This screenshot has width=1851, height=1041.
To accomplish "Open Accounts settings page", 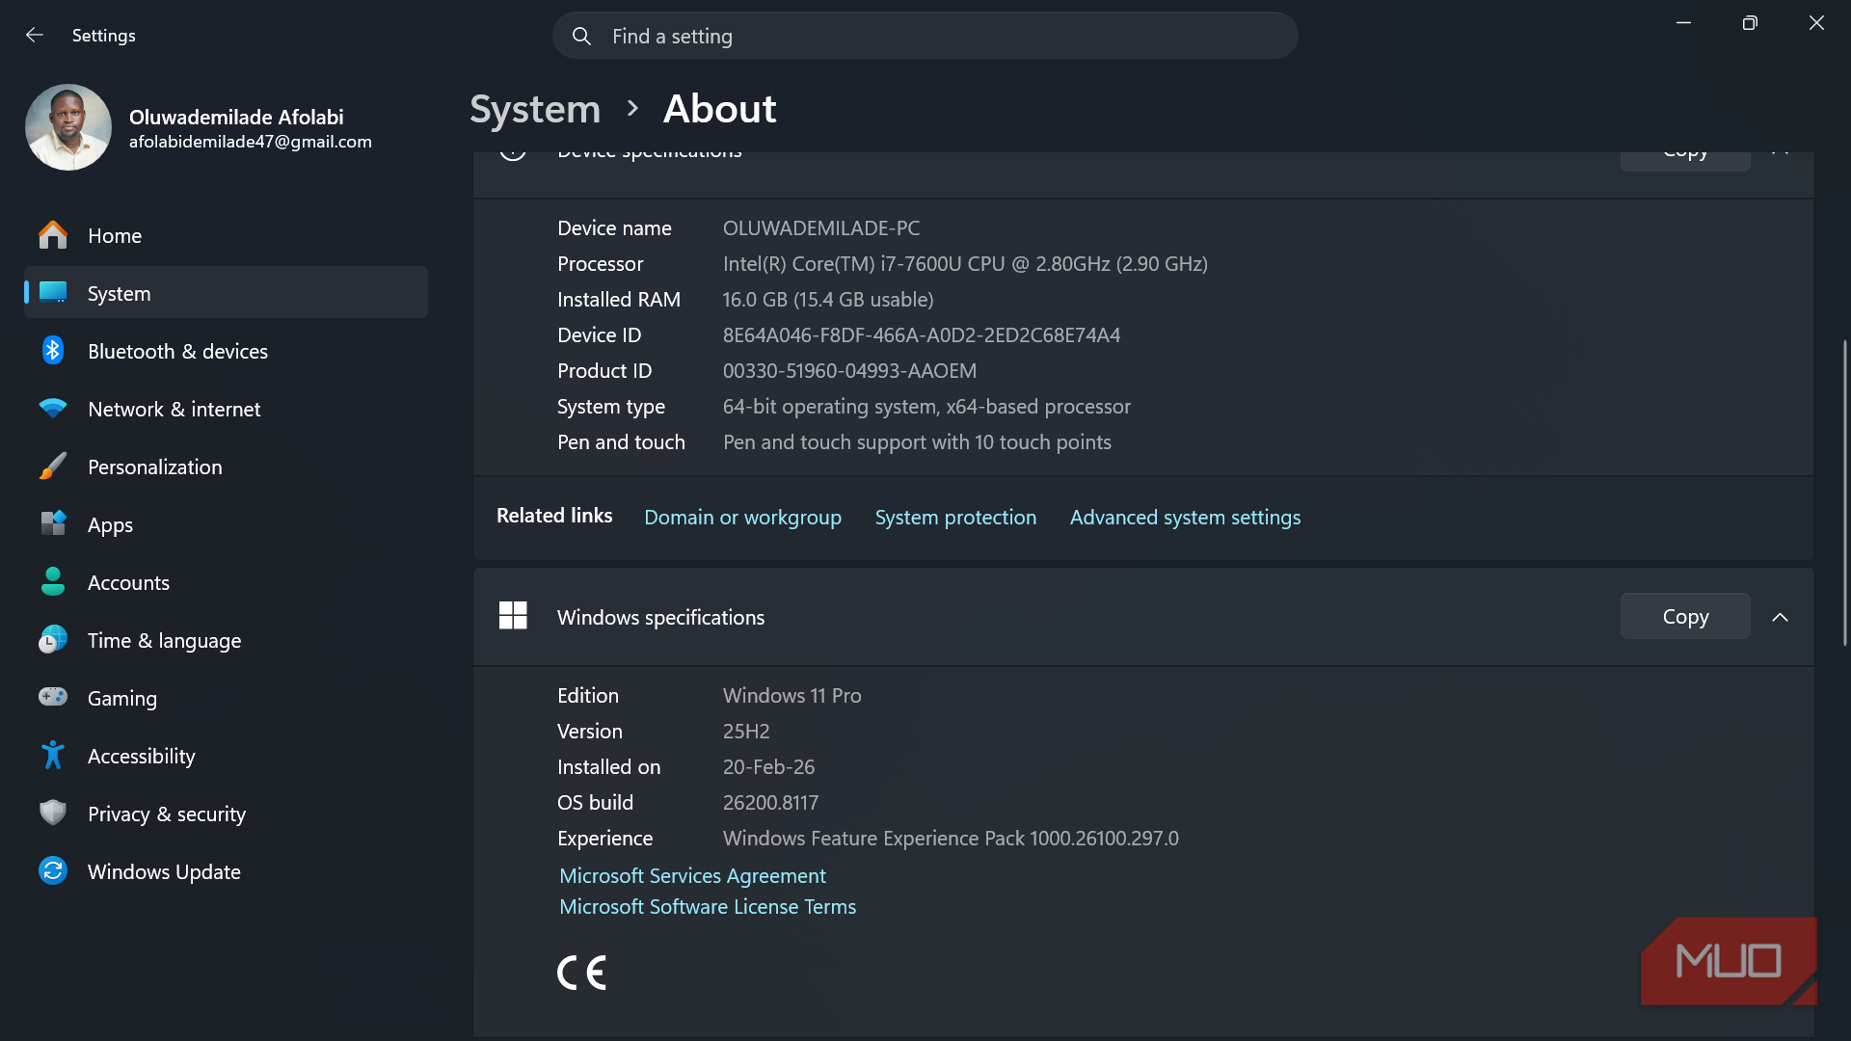I will pyautogui.click(x=226, y=582).
